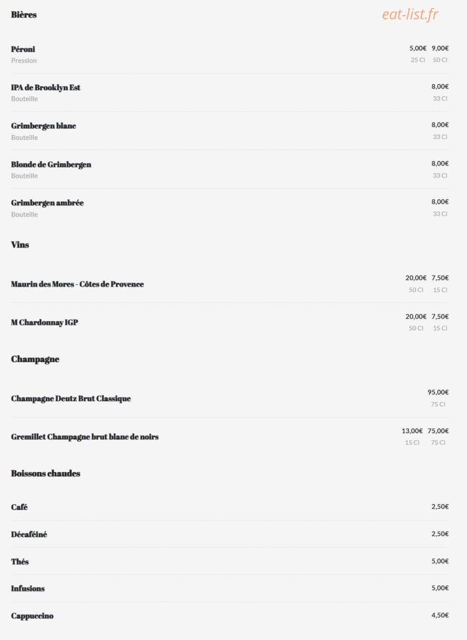Click Grimbergen blanc menu item
Screen dimensions: 467x640
[x=43, y=126]
